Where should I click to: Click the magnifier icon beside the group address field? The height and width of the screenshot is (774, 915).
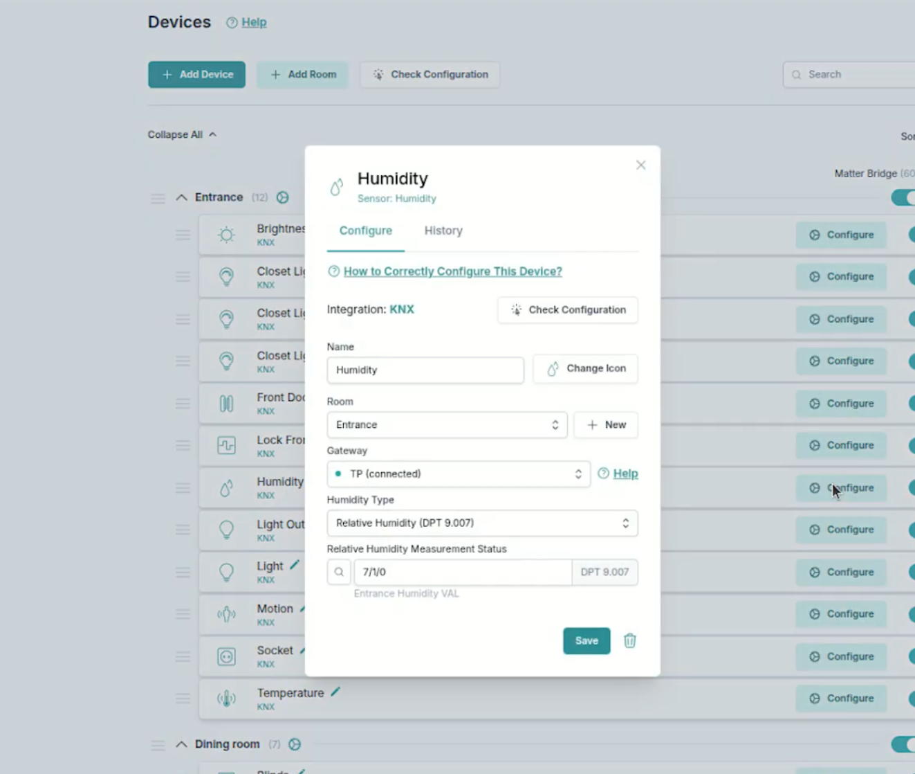pyautogui.click(x=339, y=572)
